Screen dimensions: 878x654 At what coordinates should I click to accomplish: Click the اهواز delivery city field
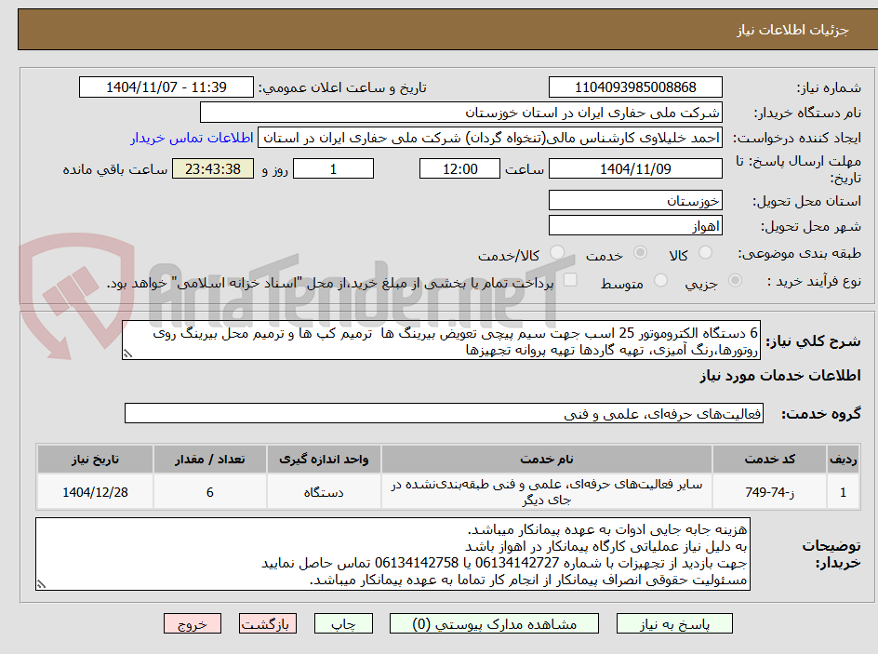(x=635, y=225)
